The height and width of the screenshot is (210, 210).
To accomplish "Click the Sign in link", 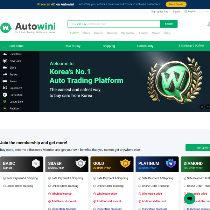I will tap(177, 12).
